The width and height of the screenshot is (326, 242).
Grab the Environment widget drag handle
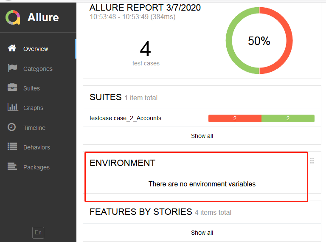312,161
